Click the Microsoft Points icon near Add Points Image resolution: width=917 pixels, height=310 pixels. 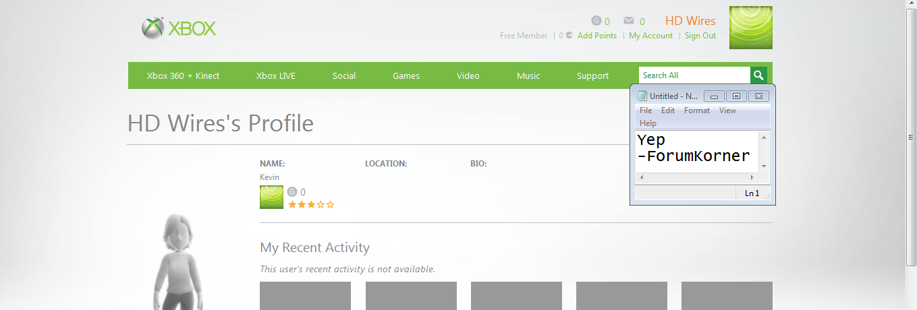click(569, 36)
